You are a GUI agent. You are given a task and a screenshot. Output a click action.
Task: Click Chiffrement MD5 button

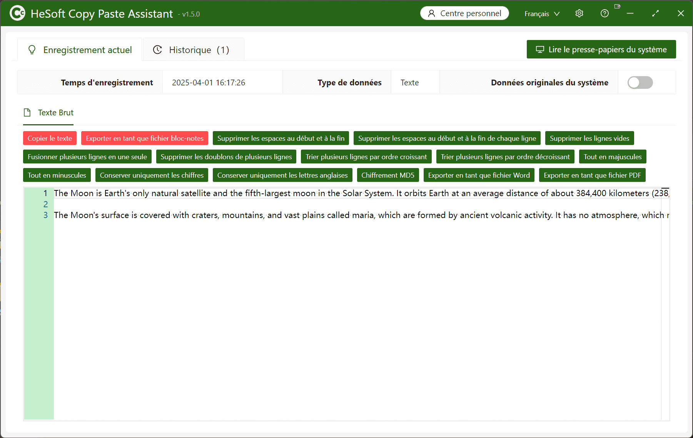coord(388,175)
